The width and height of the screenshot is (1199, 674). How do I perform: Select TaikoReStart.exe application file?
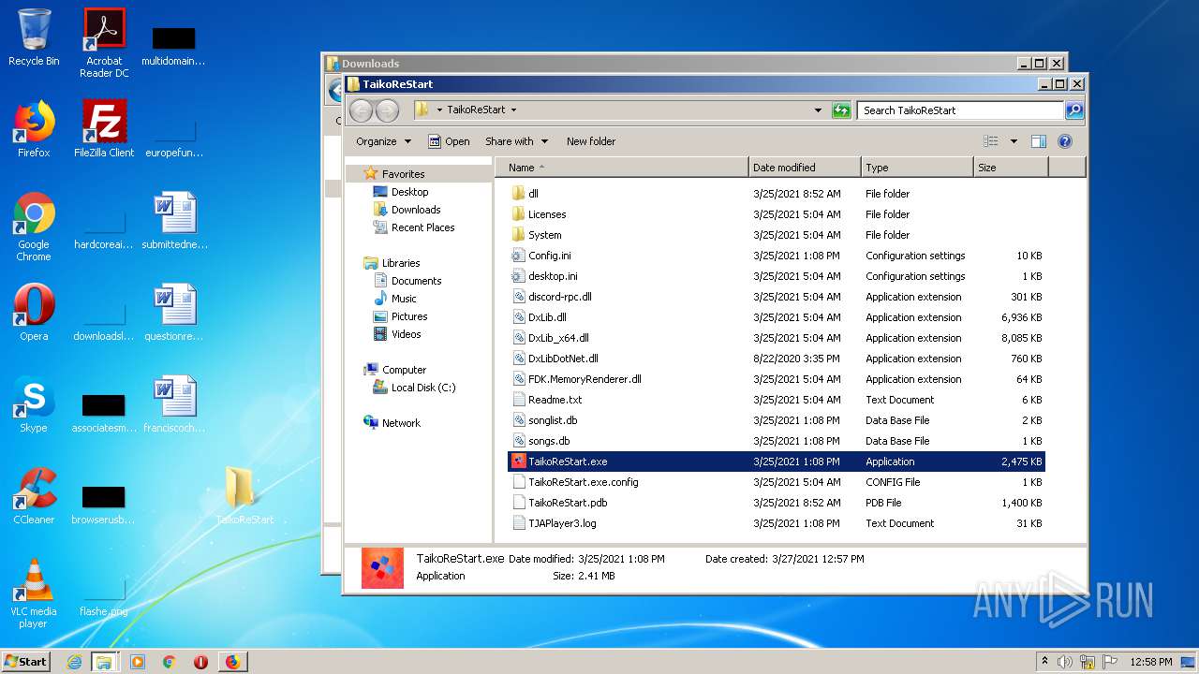[777, 462]
